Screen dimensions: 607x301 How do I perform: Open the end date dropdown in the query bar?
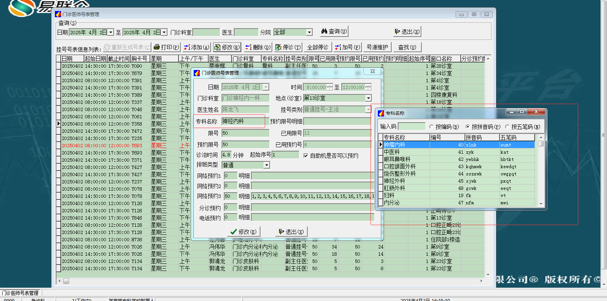[164, 32]
